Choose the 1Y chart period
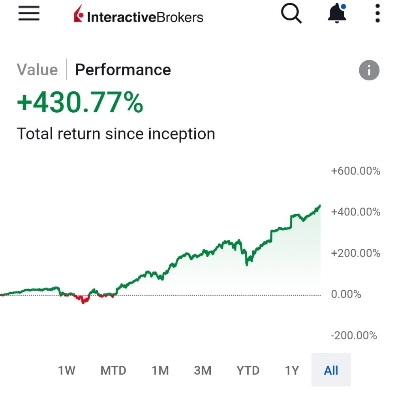Image resolution: width=396 pixels, height=401 pixels. point(292,370)
